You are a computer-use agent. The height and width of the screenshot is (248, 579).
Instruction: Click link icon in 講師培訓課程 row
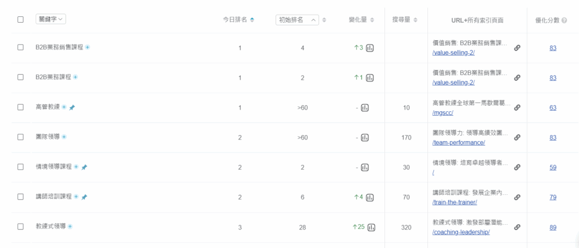pyautogui.click(x=517, y=197)
